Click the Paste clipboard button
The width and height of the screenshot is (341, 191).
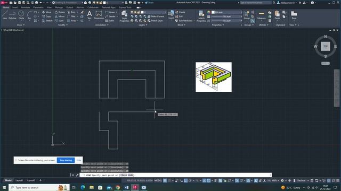(277, 15)
